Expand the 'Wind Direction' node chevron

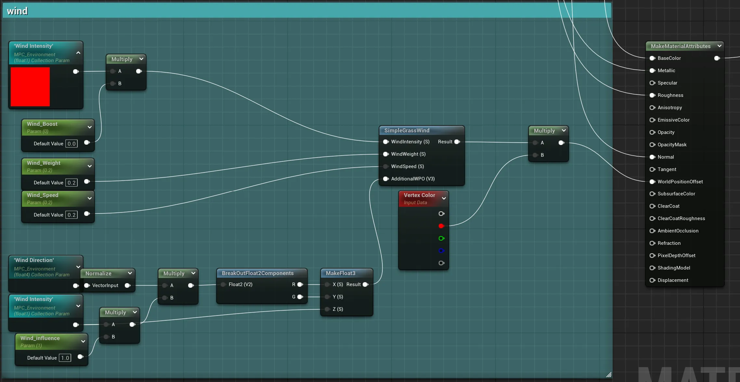(78, 267)
